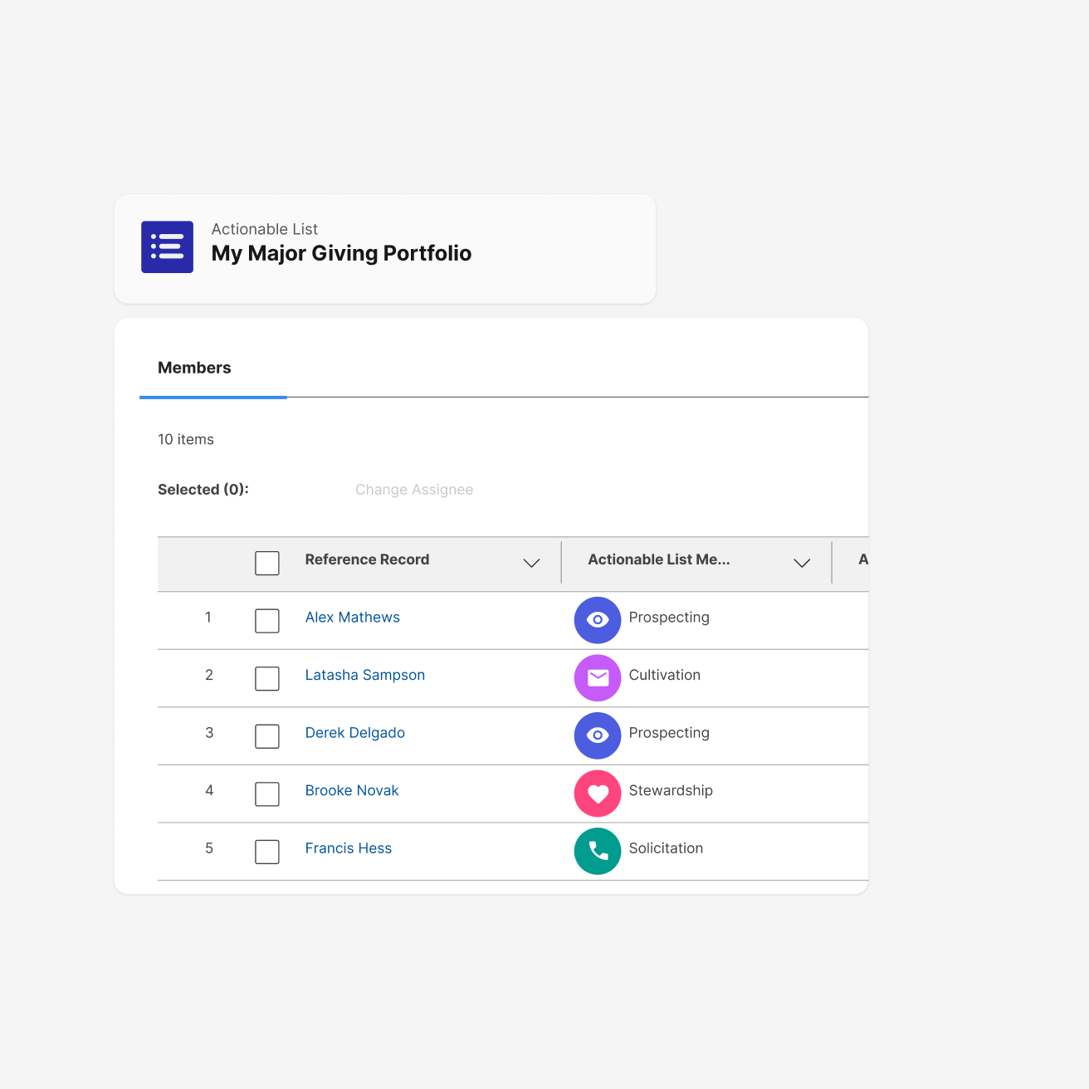Viewport: 1089px width, 1089px height.
Task: Select the checkbox next to Latasha Sampson
Action: (267, 678)
